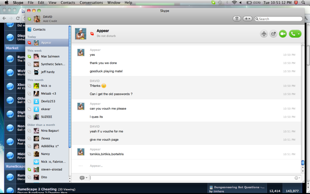Click the chat scrollbar thumb
Viewport: 310px width, 194px height.
pos(303,163)
